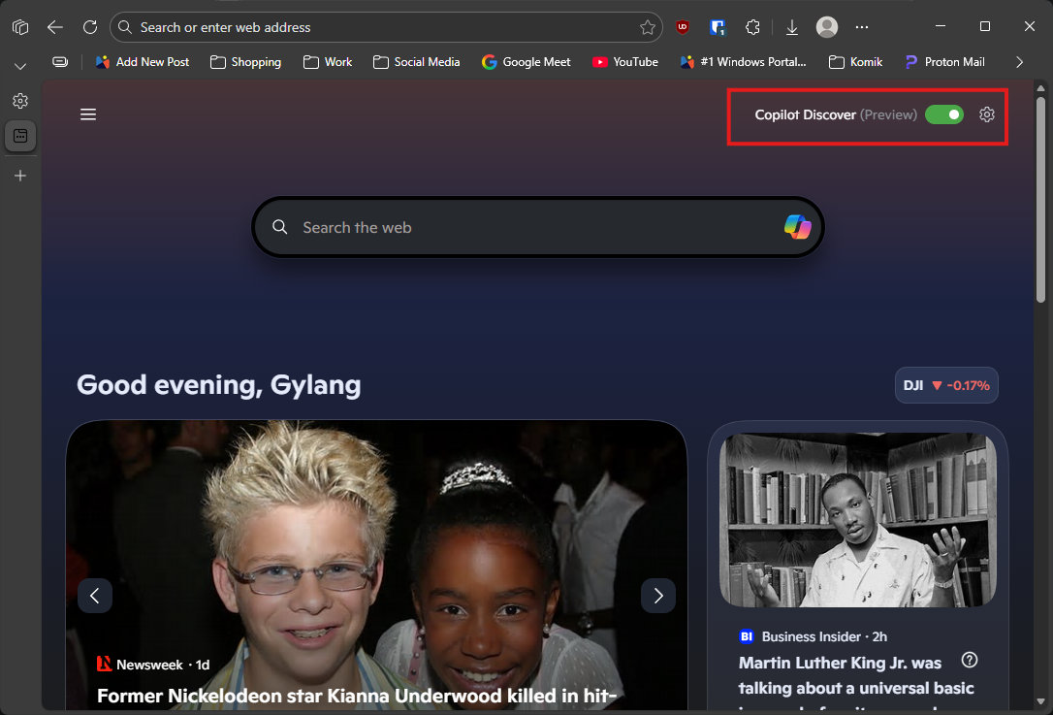The width and height of the screenshot is (1053, 715).
Task: Open the Downloads toolbar icon
Action: [792, 27]
